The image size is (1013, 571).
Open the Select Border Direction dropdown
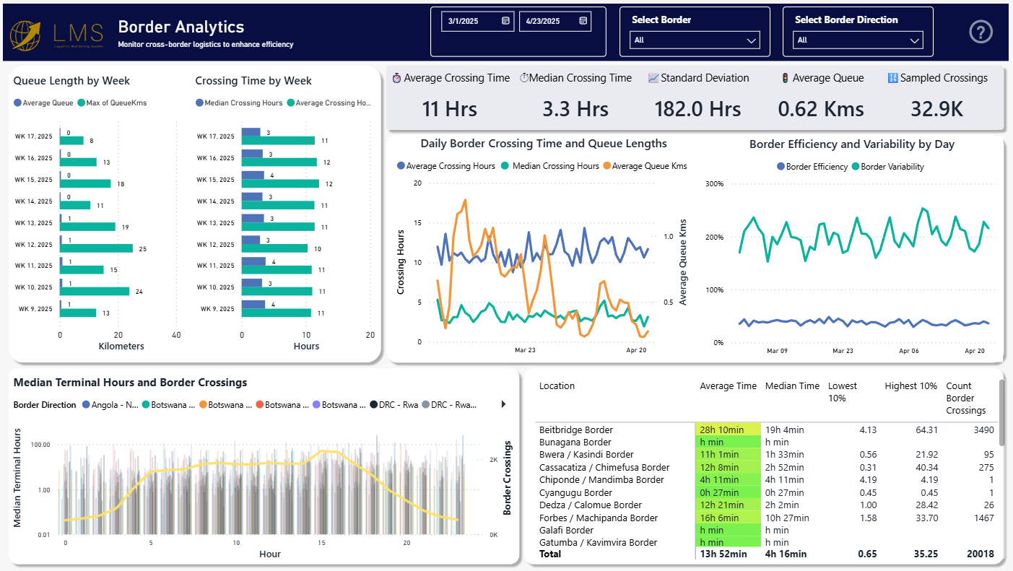click(915, 40)
